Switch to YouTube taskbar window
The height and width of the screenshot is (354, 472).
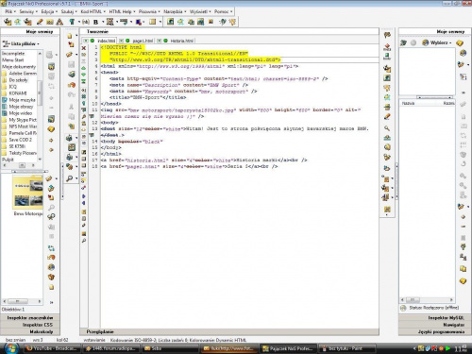[52, 348]
